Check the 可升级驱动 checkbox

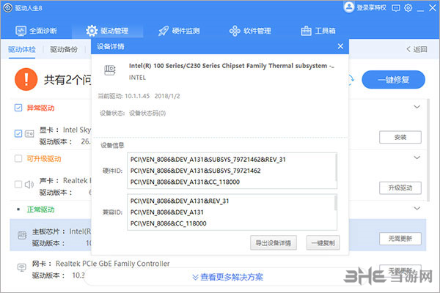coord(18,159)
